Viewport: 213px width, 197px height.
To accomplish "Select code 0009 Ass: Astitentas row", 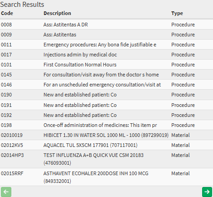I will [106, 35].
